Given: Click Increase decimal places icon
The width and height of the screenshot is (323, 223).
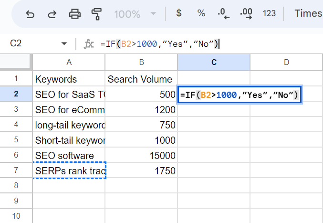Looking at the screenshot, I should pos(246,14).
